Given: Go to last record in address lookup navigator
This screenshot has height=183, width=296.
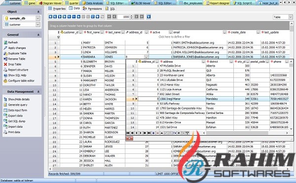Looking at the screenshot, I should coord(149,133).
